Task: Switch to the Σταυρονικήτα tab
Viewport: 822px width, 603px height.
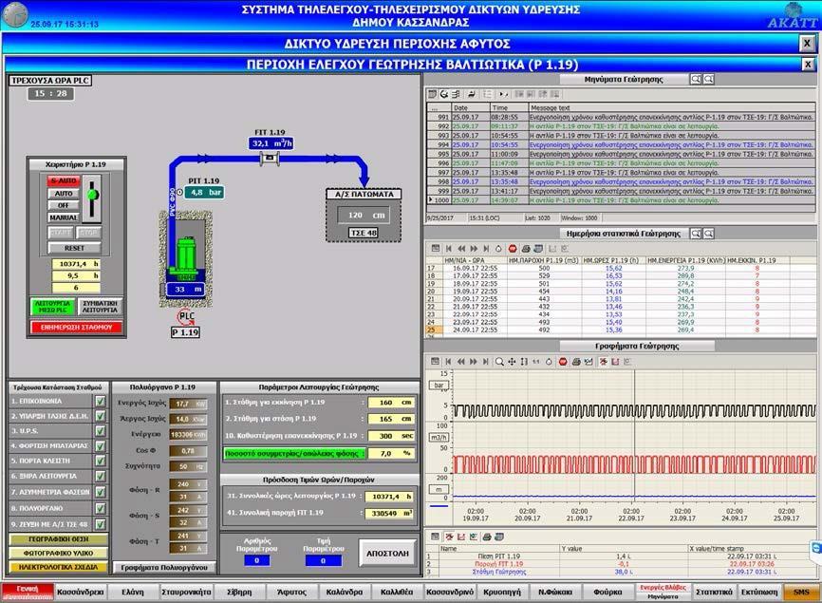Action: (186, 592)
